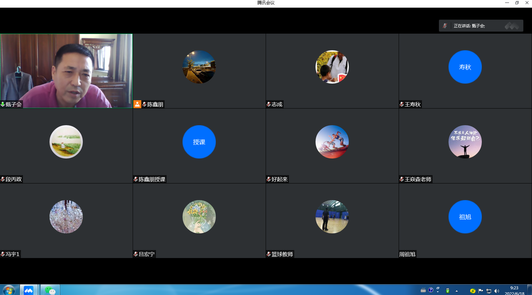Open Action Center flag icon in tray

pyautogui.click(x=481, y=291)
